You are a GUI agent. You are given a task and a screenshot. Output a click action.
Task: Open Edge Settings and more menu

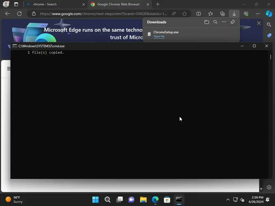click(258, 14)
